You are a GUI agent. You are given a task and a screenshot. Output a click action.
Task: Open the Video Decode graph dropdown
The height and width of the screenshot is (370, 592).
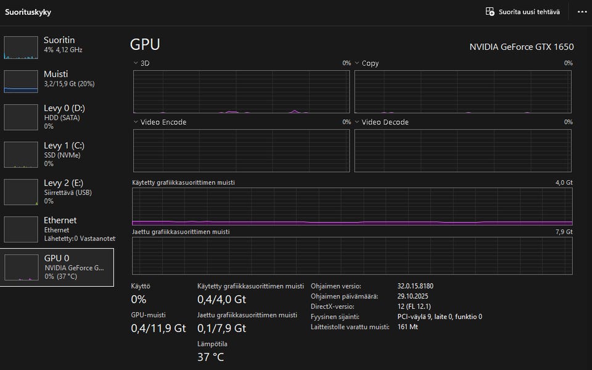[x=358, y=122]
